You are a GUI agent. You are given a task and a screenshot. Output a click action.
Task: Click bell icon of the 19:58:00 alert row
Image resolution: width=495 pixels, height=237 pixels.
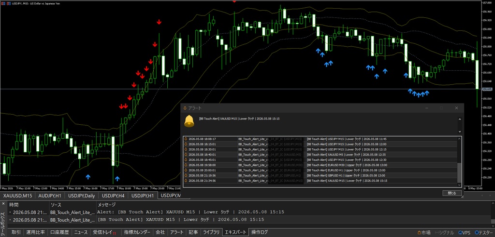[186, 165]
